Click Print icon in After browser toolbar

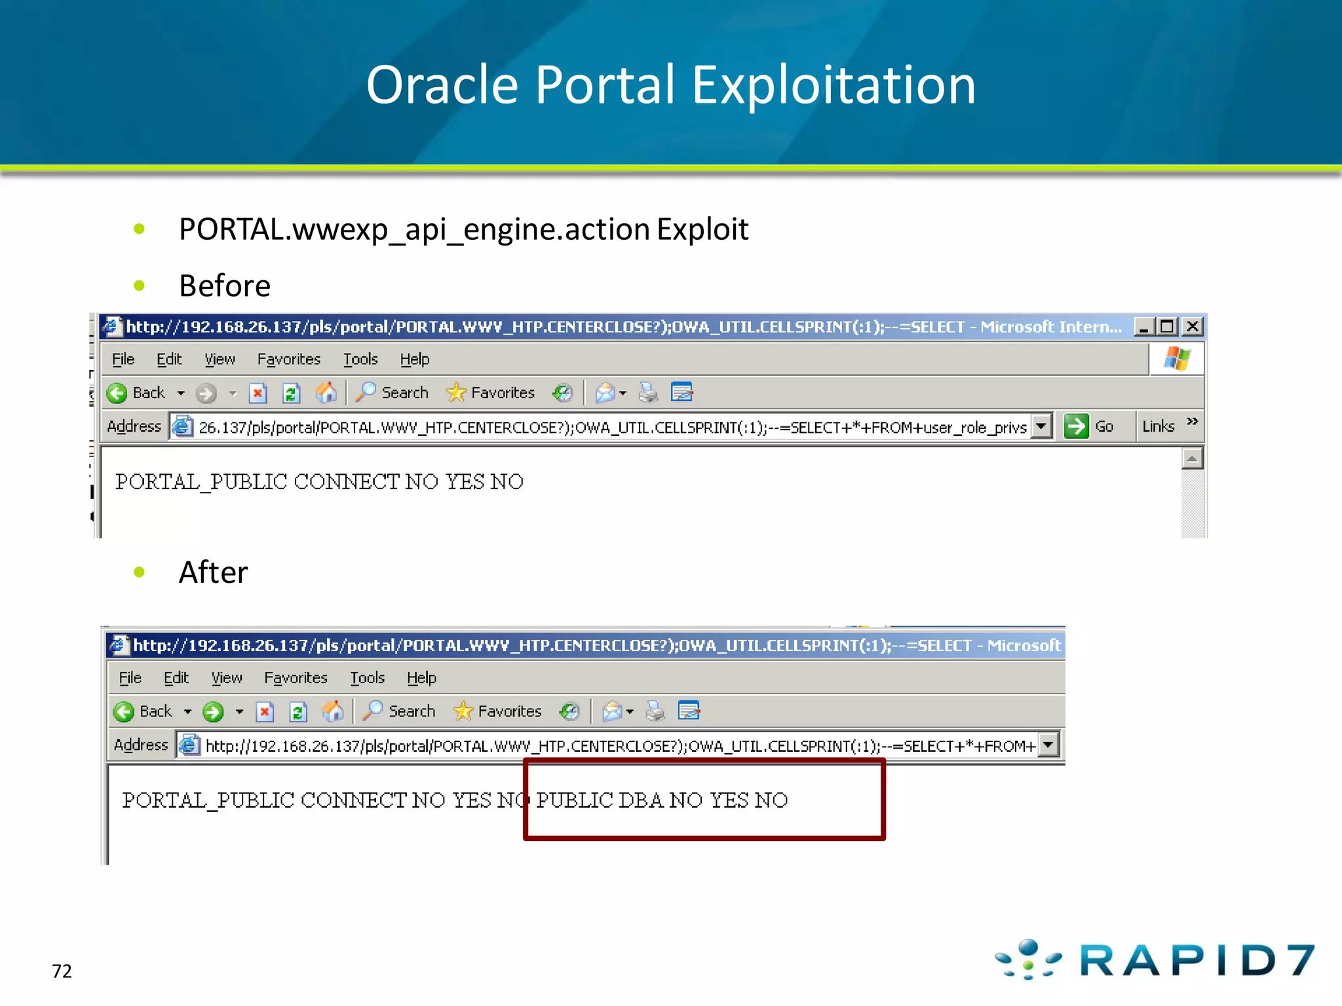click(655, 711)
